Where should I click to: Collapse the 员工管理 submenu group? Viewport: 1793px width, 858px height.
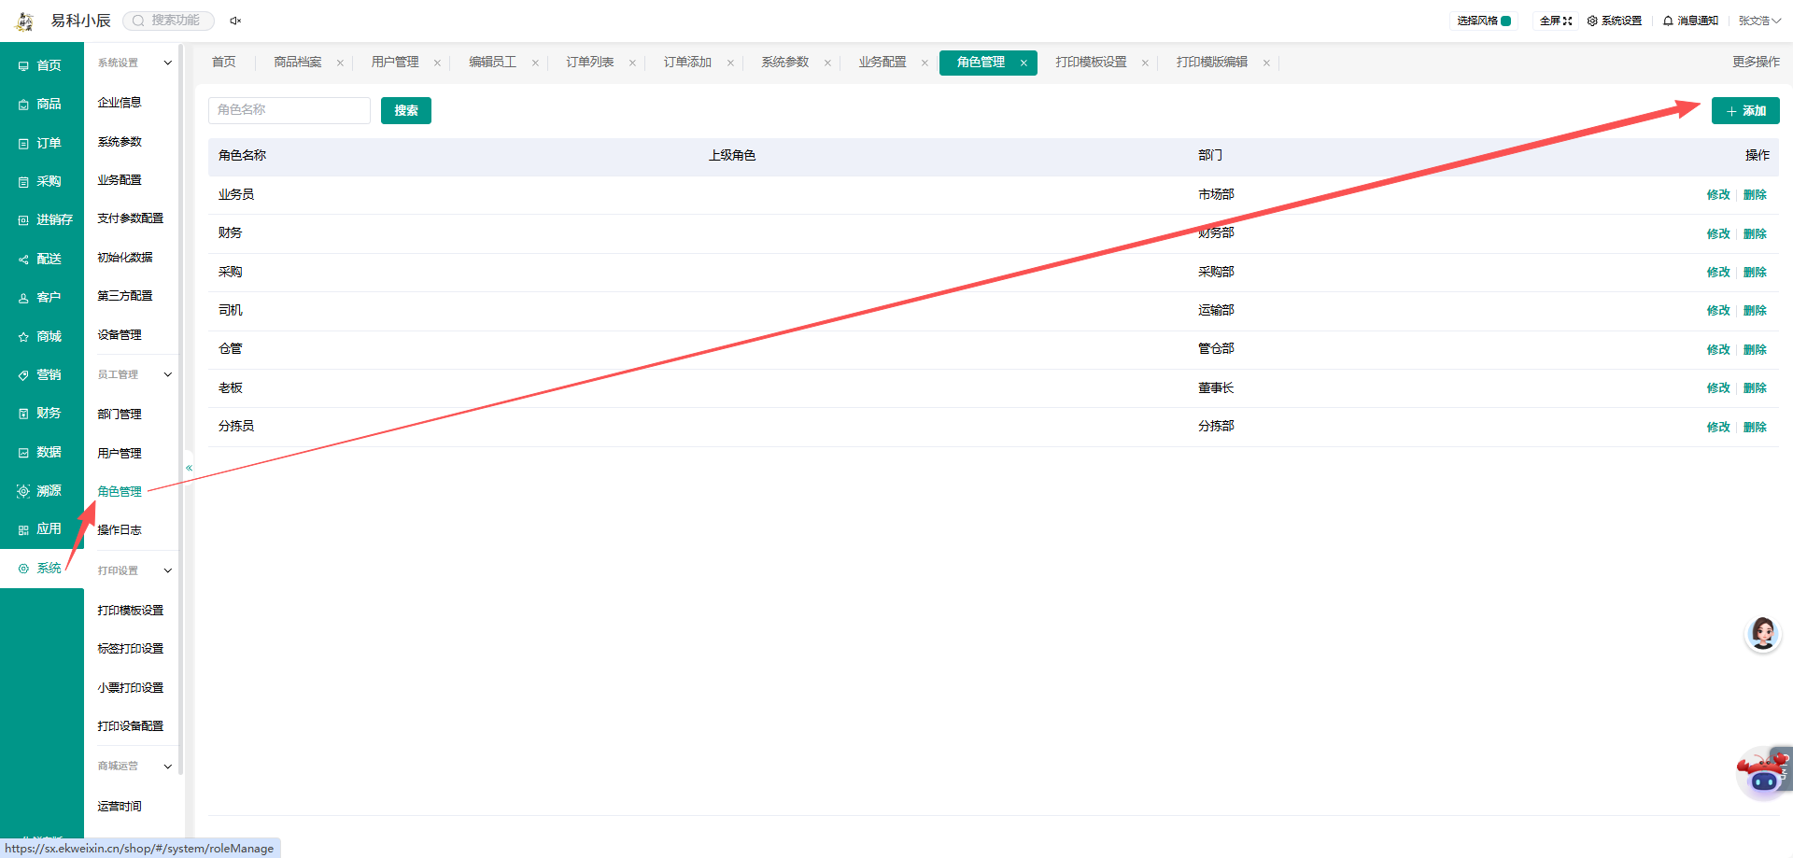point(168,375)
